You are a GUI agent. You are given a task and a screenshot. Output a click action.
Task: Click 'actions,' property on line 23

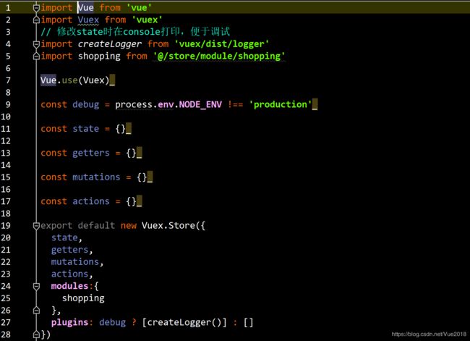pyautogui.click(x=72, y=274)
